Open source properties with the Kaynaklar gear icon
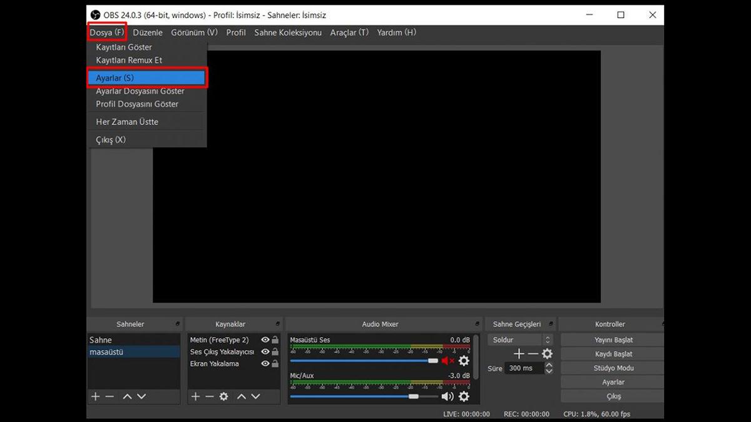This screenshot has width=751, height=422. pyautogui.click(x=224, y=396)
